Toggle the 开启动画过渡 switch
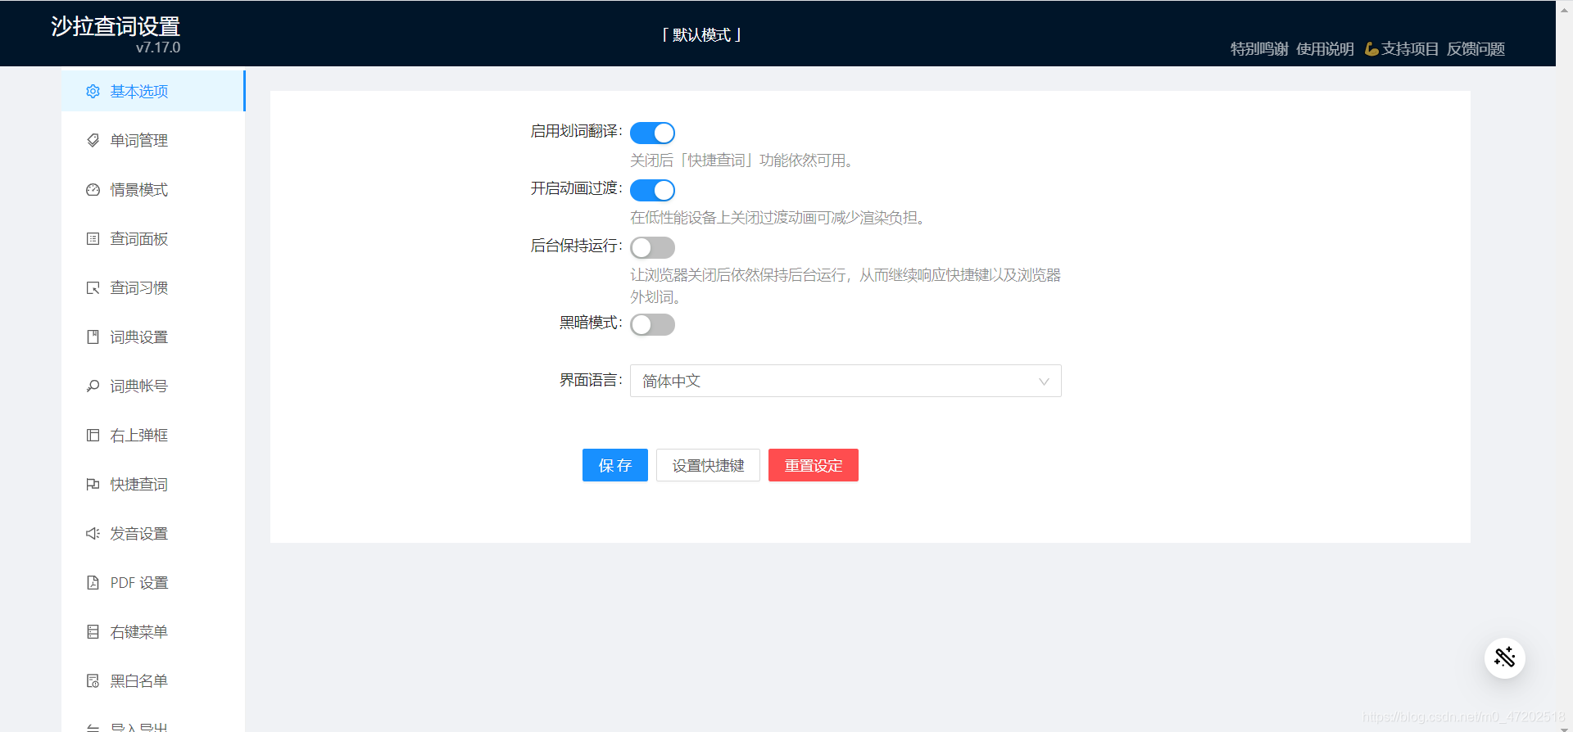Image resolution: width=1573 pixels, height=732 pixels. pos(652,190)
